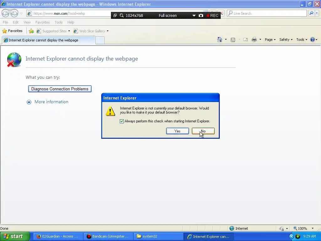Switch to Bandicam taskbar item
This screenshot has height=241, width=321.
(x=108, y=237)
